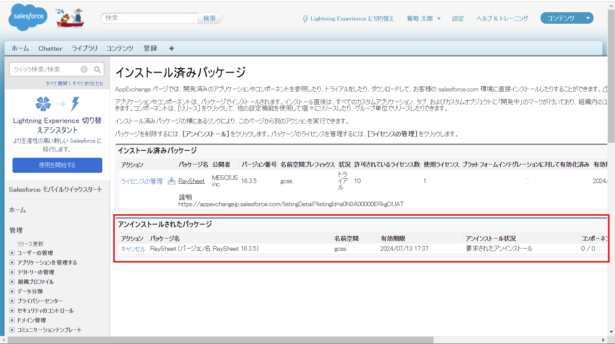
Task: Expand the アプリケーションを管理する node
Action: (12, 263)
